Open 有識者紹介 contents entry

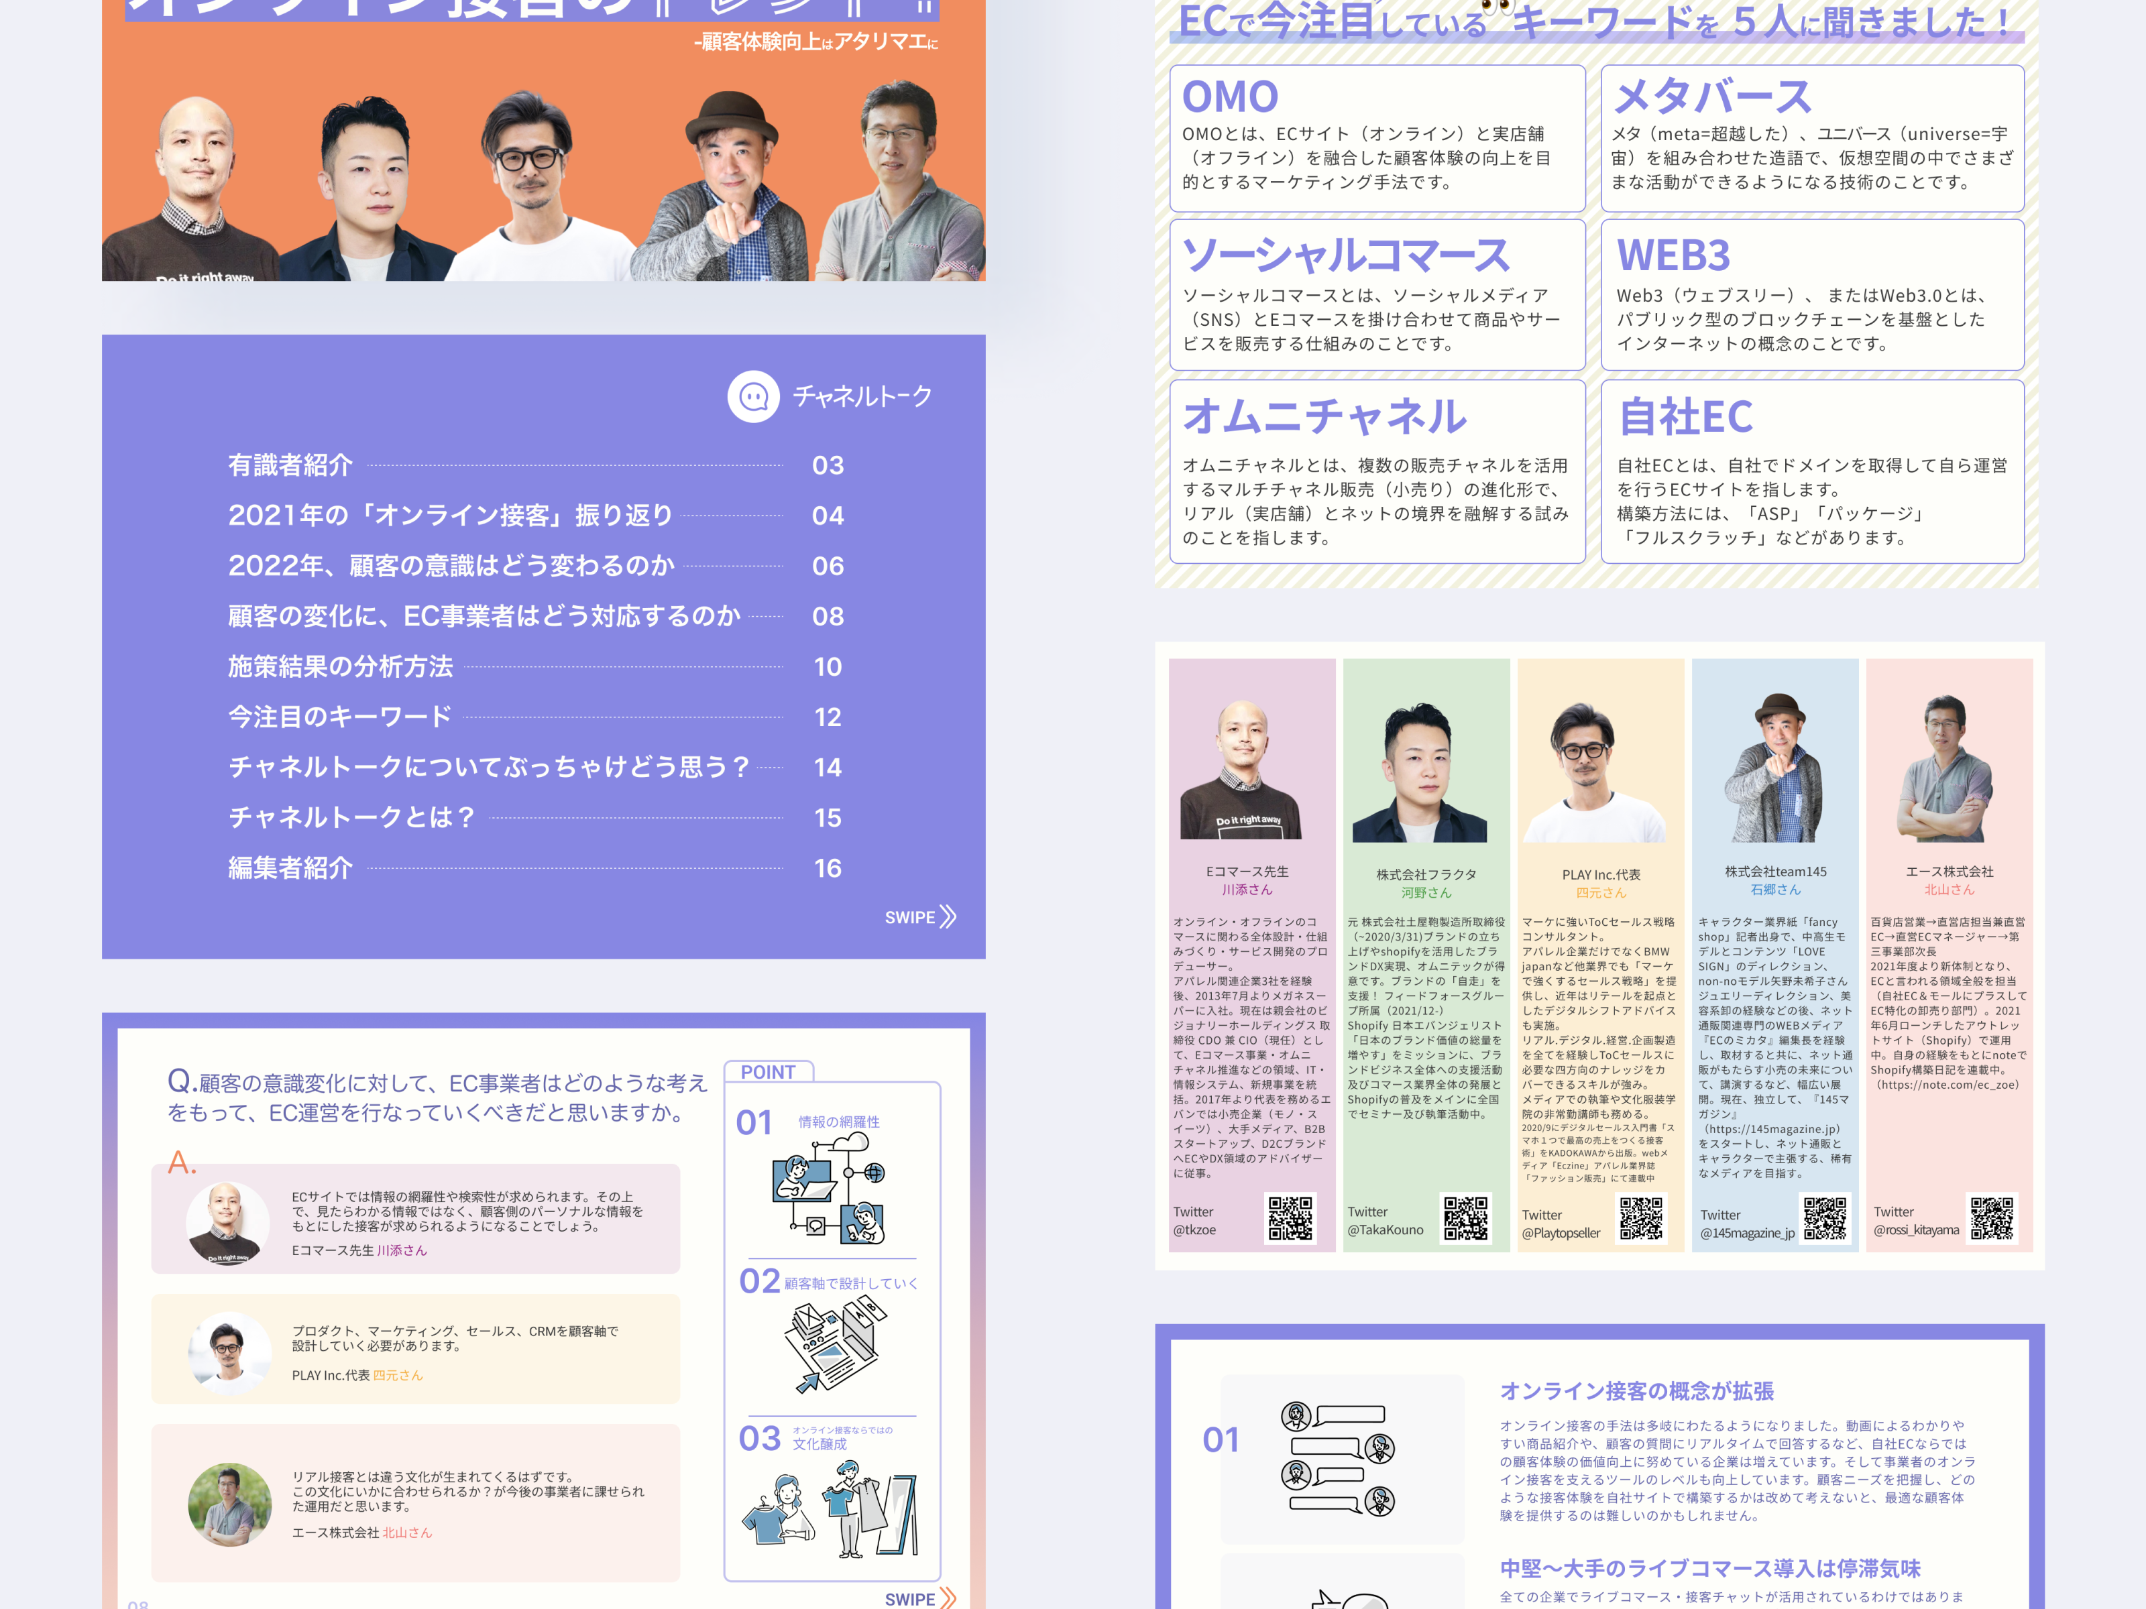point(290,465)
